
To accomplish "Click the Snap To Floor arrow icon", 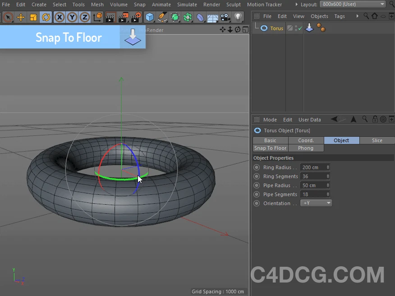I will point(132,38).
